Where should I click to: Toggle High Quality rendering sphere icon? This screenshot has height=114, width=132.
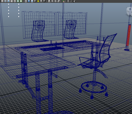44,1
